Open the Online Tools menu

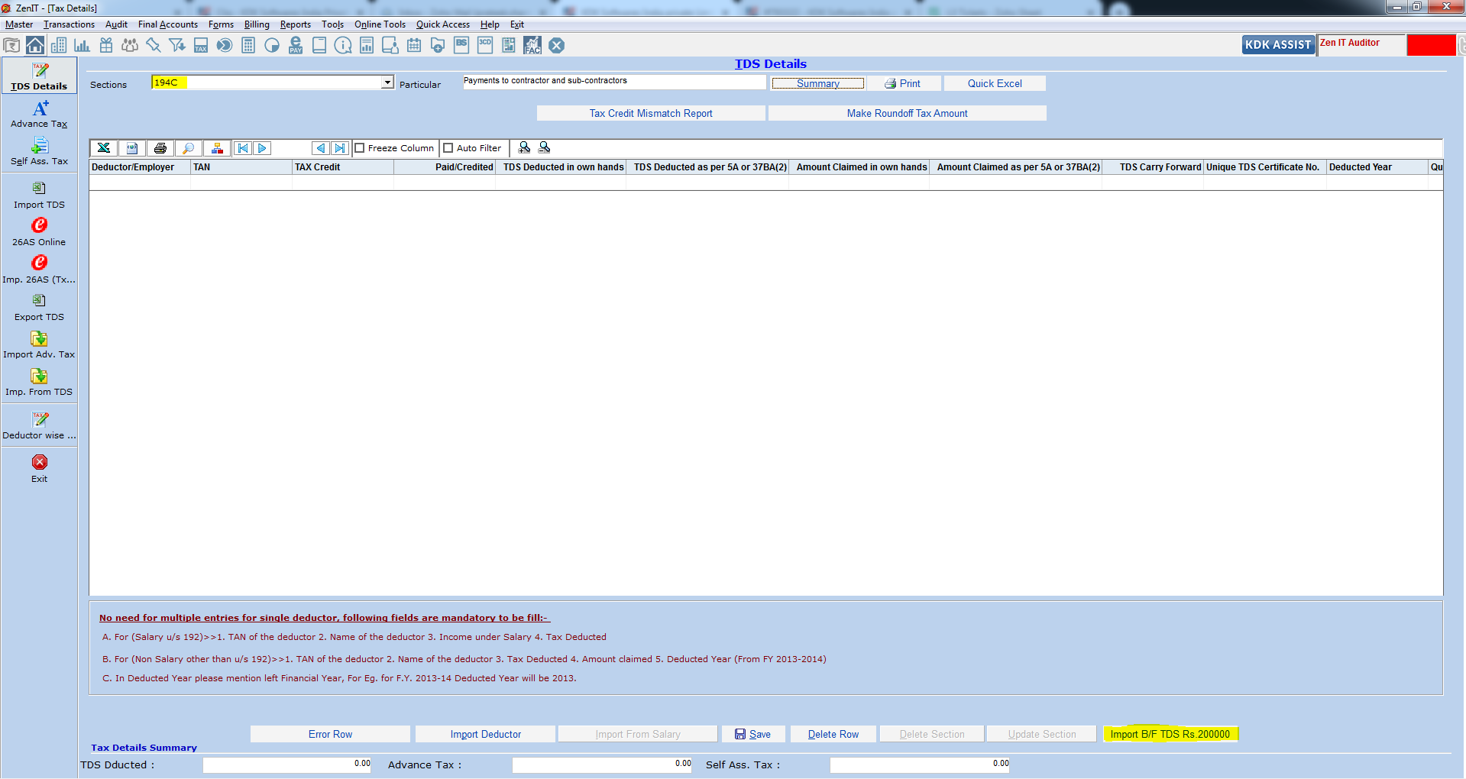click(380, 24)
